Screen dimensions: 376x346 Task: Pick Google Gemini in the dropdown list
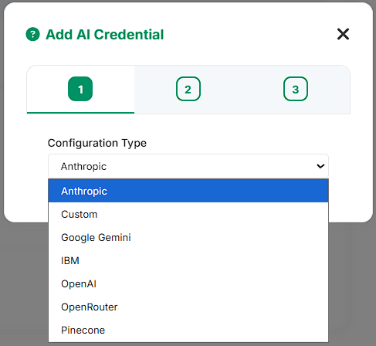[x=188, y=237]
